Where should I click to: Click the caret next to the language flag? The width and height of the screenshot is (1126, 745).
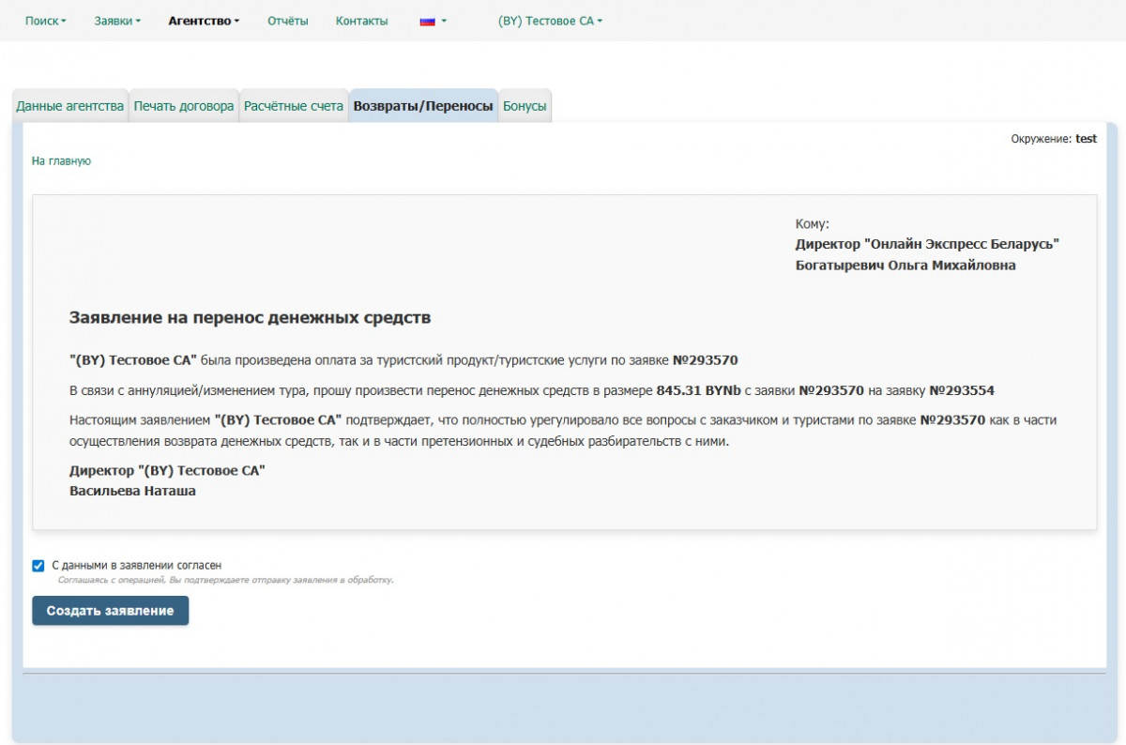(x=444, y=22)
